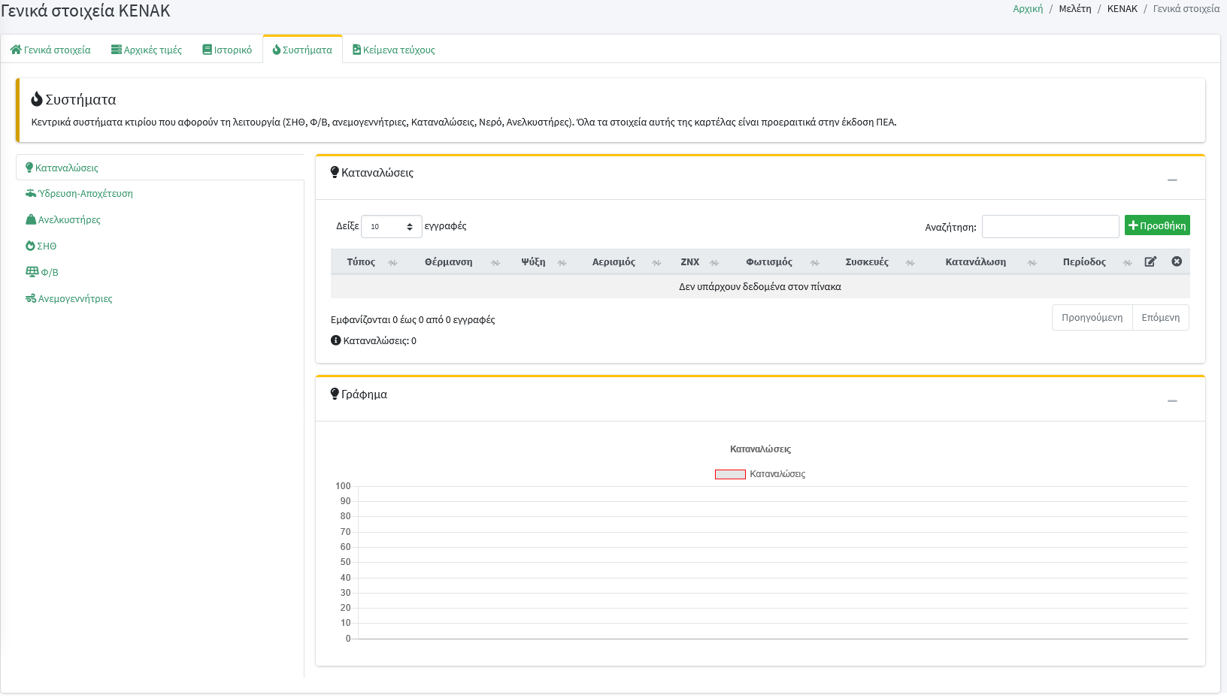
Task: Switch to Αρχικές τιμές tab
Action: click(147, 50)
